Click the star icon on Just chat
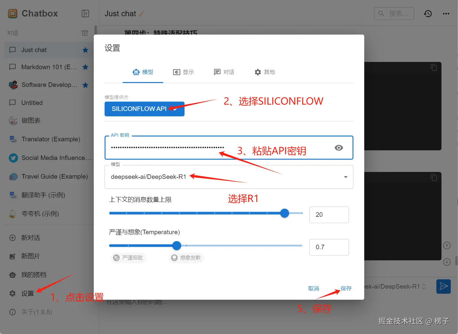The width and height of the screenshot is (458, 334). [x=85, y=50]
